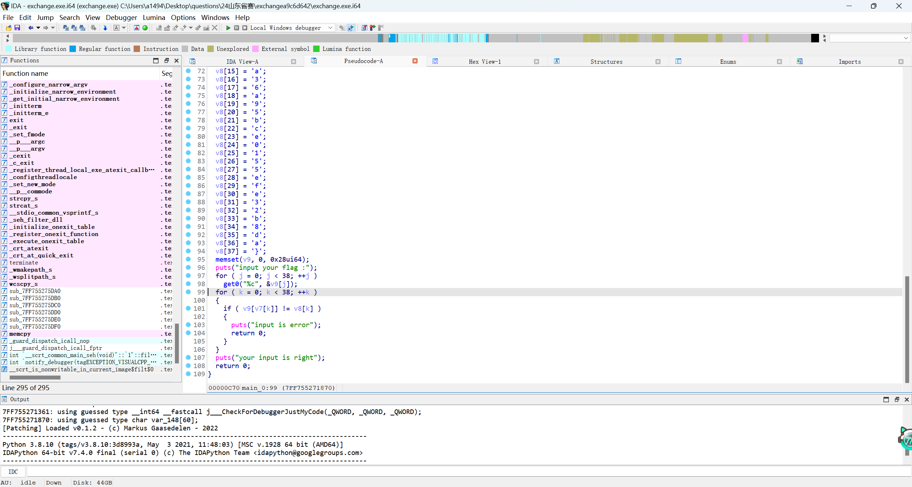Image resolution: width=912 pixels, height=487 pixels.
Task: Click the toolbar icon with the red marker before the plus icon
Action: point(364,28)
